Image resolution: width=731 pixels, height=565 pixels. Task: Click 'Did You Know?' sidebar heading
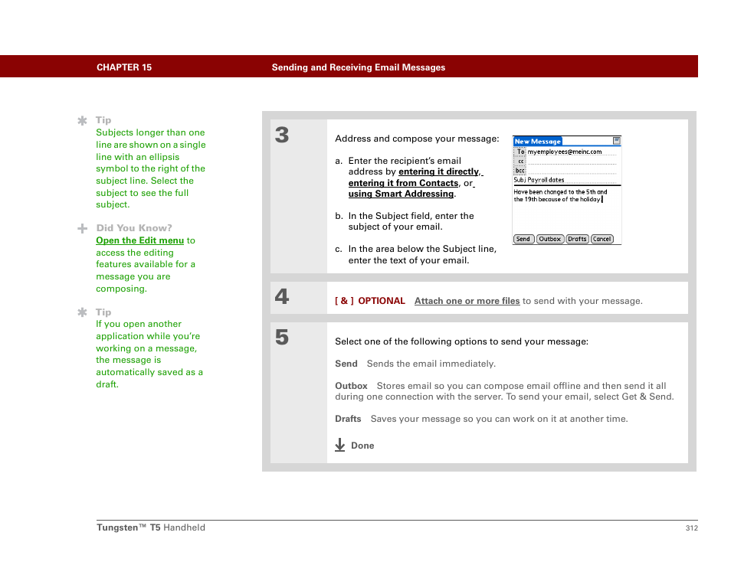134,228
